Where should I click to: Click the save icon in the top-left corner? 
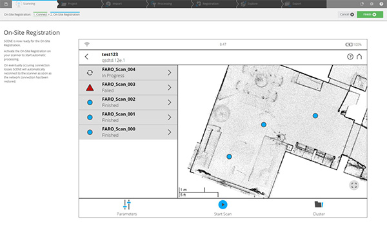6,4
